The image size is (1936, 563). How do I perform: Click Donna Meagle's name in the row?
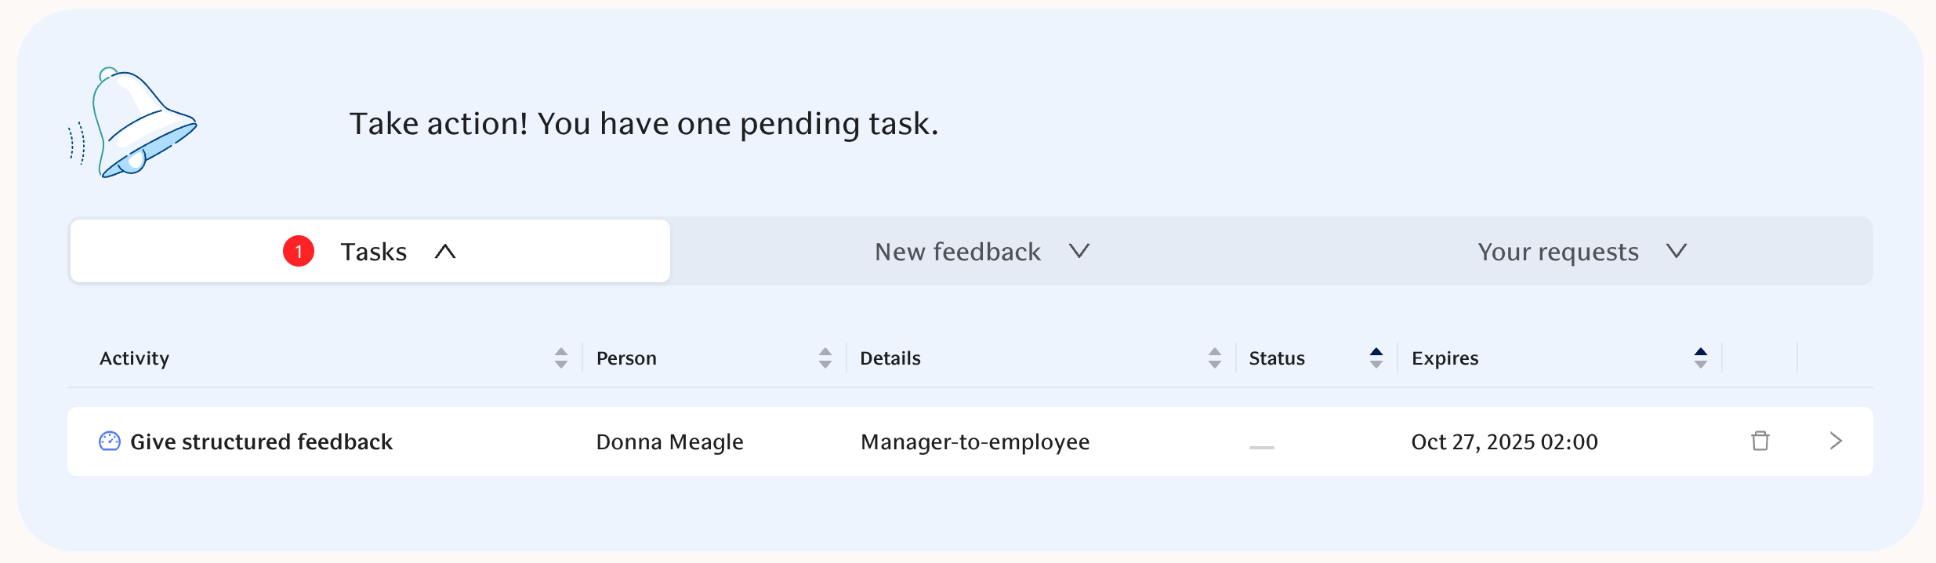tap(669, 441)
